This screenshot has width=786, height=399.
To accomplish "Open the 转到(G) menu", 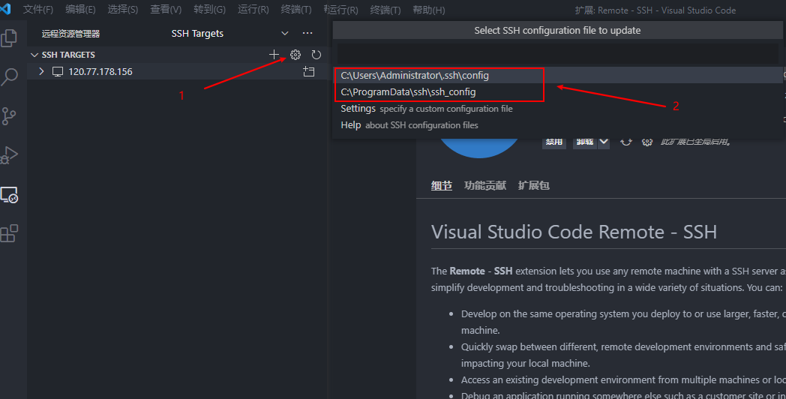I will (x=209, y=10).
